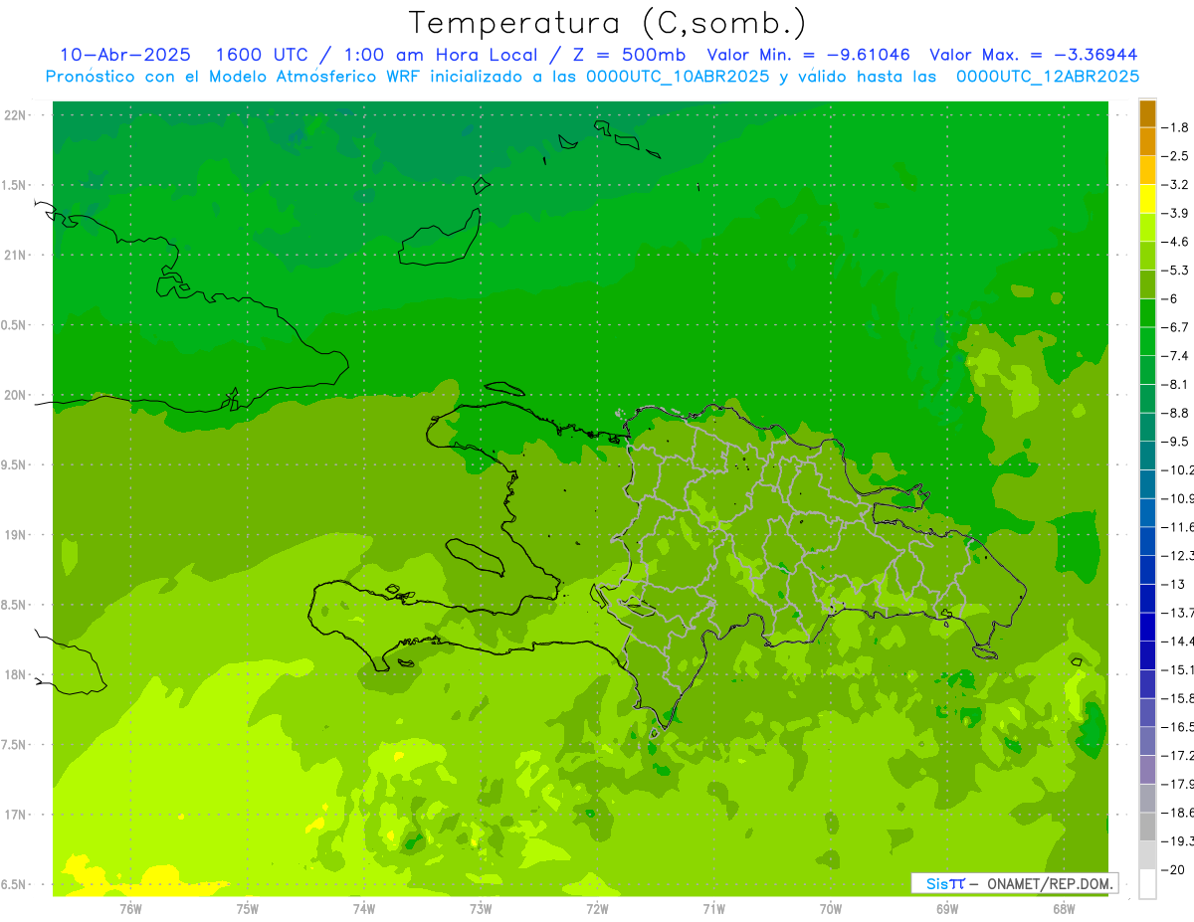Click the '-1.8' colorbar value
This screenshot has width=1194, height=922.
pos(1175,127)
